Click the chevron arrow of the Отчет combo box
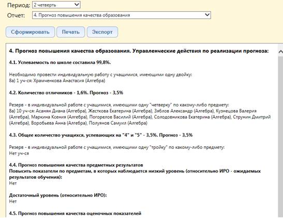283x218 pixels. point(207,15)
